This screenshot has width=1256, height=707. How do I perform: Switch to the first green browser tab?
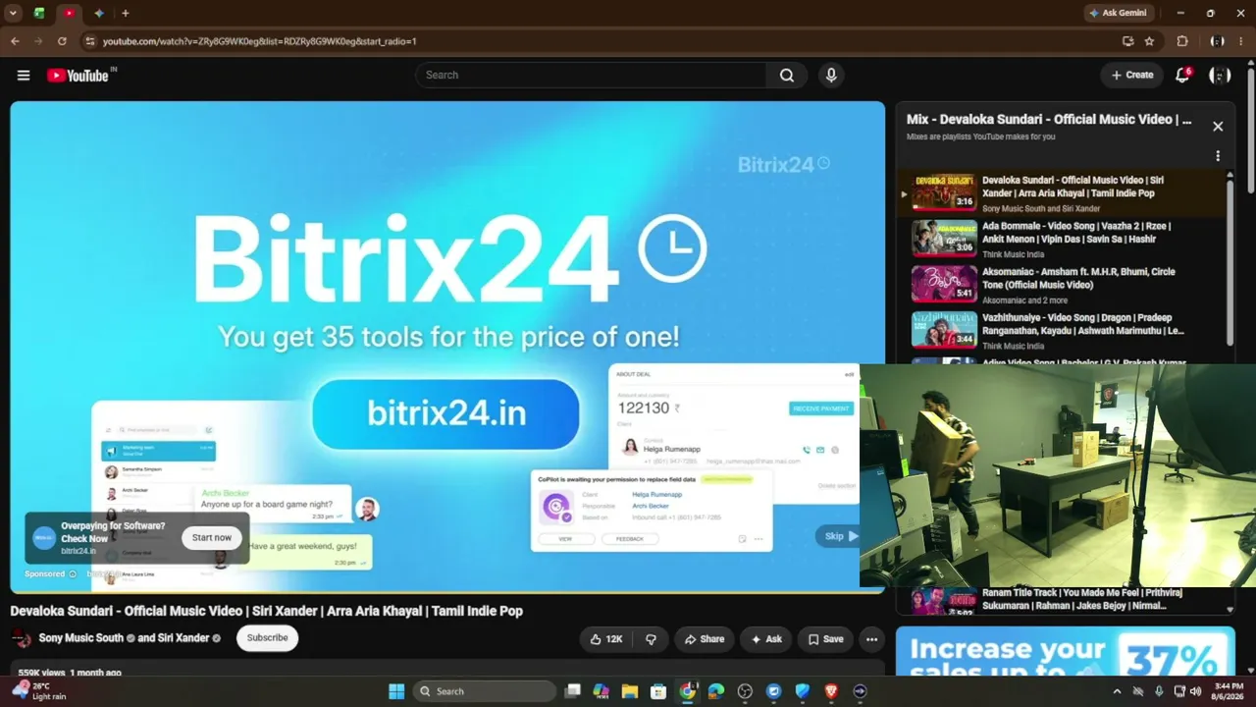(x=39, y=13)
